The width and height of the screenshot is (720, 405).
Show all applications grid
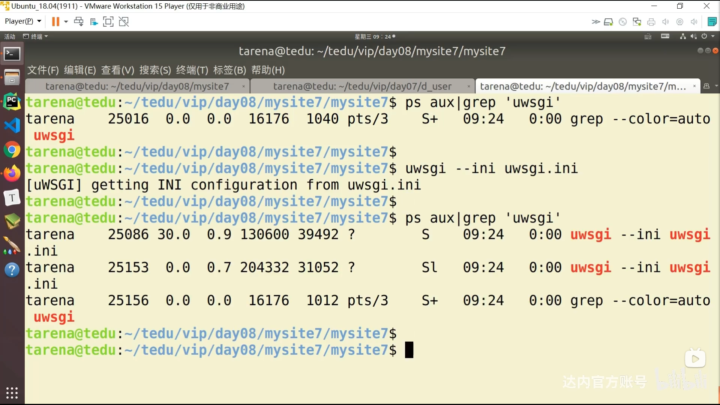(12, 393)
